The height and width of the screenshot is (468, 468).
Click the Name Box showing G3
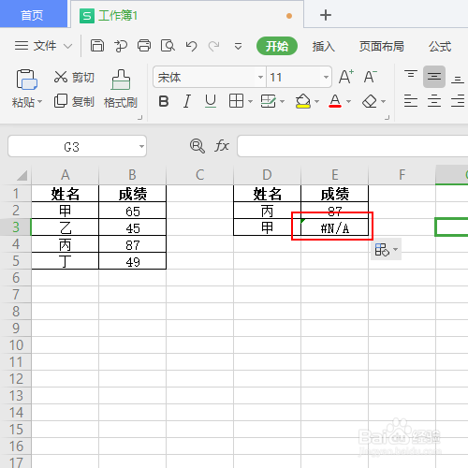tap(72, 146)
